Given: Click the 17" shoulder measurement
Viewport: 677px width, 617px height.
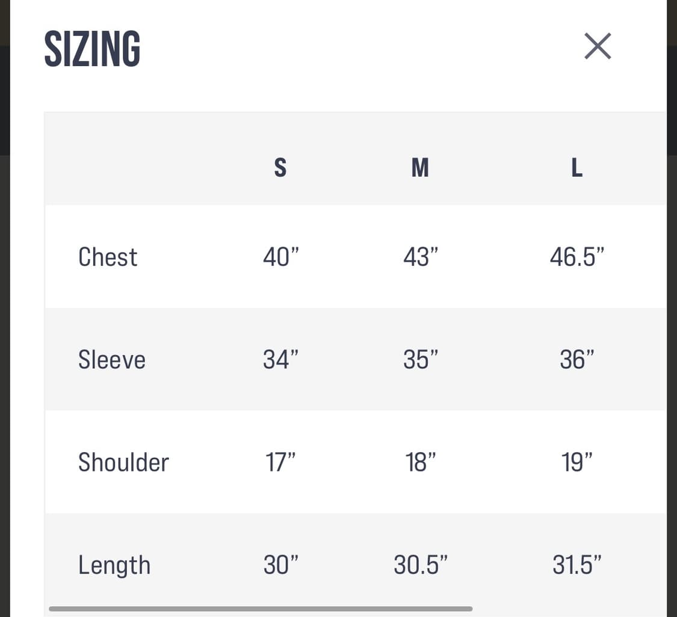Looking at the screenshot, I should 281,462.
